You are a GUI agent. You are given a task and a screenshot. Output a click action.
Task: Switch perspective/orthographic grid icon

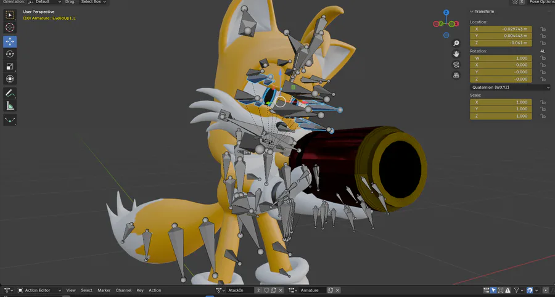456,75
